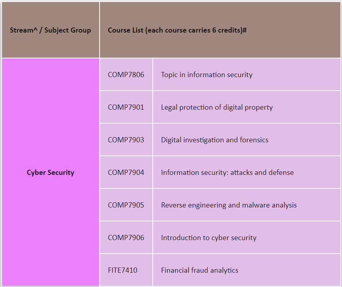Click the Course List header text

[x=177, y=30]
